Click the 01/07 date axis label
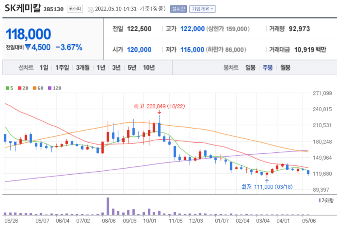337x229 pixels. point(222,221)
